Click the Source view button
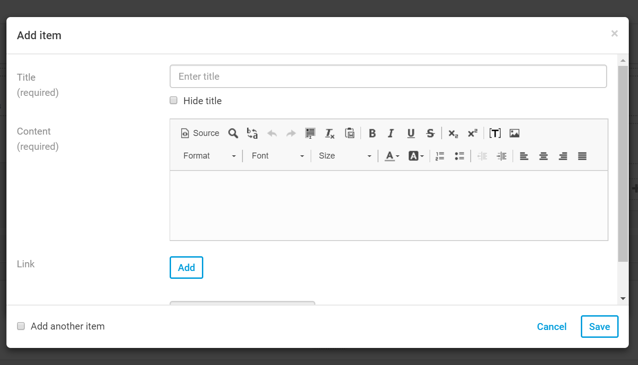Image resolution: width=638 pixels, height=365 pixels. pyautogui.click(x=200, y=133)
